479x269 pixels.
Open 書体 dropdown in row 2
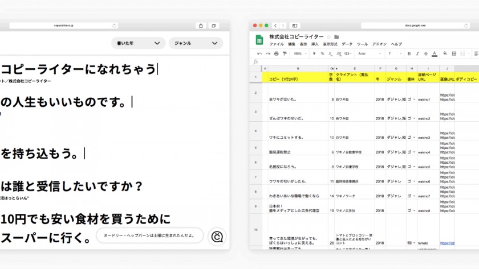[x=414, y=100]
